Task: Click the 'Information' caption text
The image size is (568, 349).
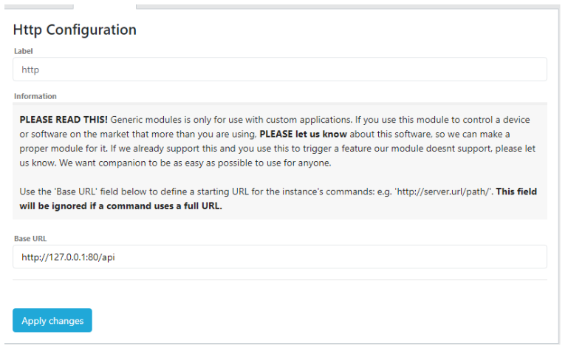Action: click(35, 96)
